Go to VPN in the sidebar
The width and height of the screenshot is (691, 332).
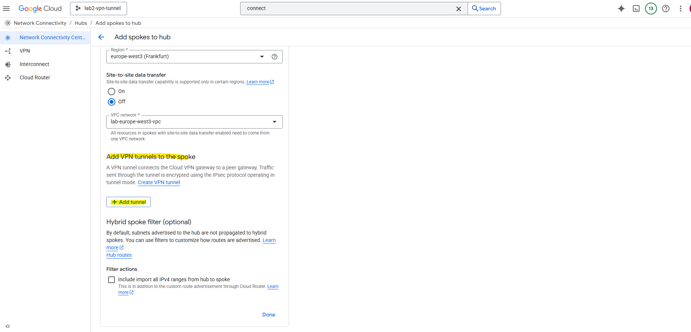coord(25,51)
